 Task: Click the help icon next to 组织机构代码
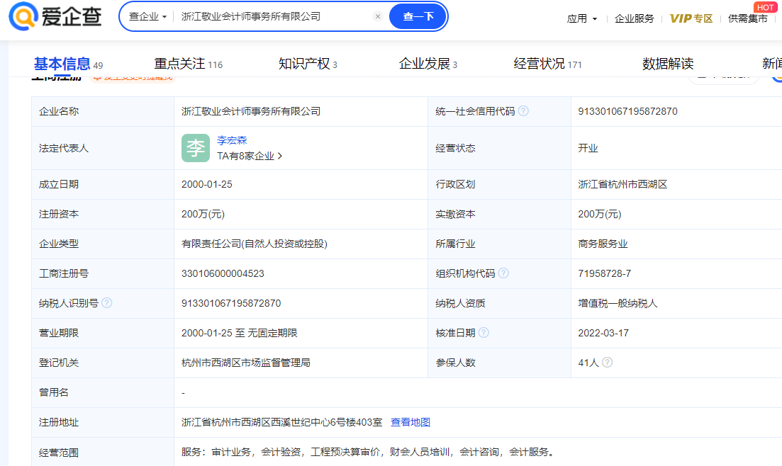(x=503, y=273)
